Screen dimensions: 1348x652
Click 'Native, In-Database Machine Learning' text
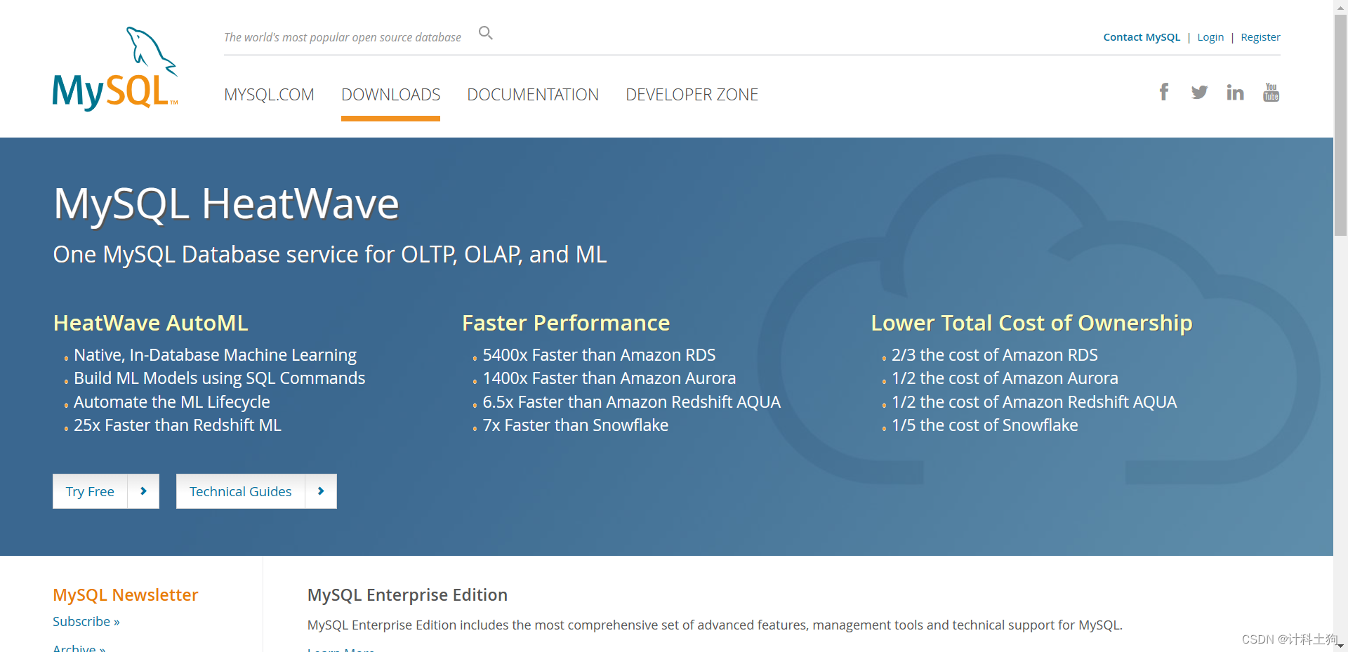215,355
